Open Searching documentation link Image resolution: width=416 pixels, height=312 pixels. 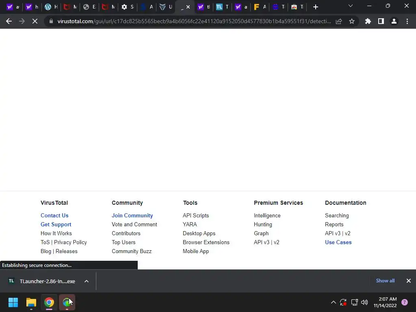point(337,215)
